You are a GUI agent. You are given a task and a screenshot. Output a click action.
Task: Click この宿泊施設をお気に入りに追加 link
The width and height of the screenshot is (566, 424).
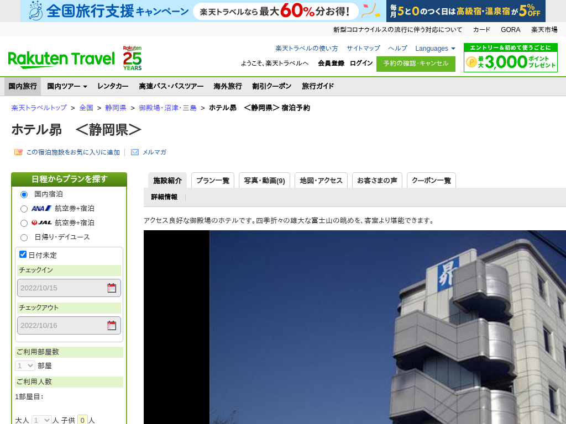click(x=73, y=152)
